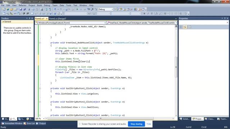This screenshot has width=230, height=129.
Task: Pin the Toolbox panel with auto-hide icon
Action: pos(29,18)
